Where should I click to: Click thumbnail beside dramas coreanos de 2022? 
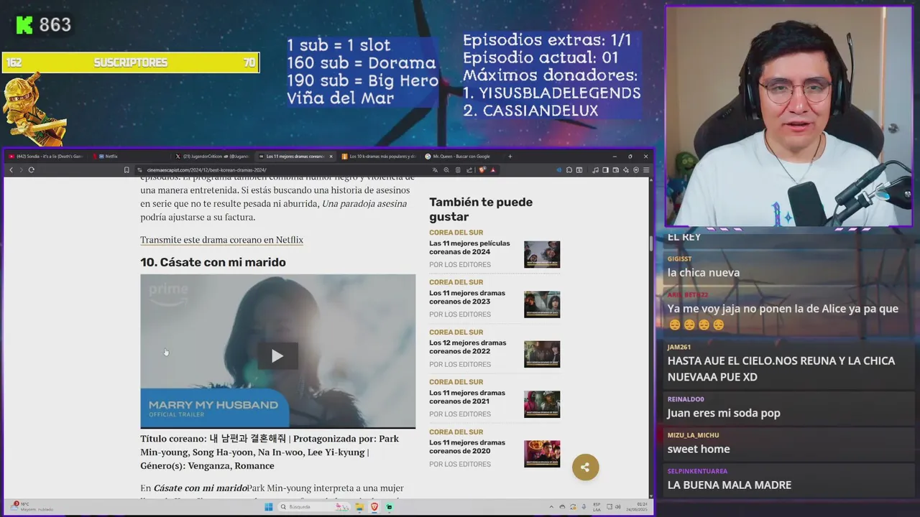point(542,354)
